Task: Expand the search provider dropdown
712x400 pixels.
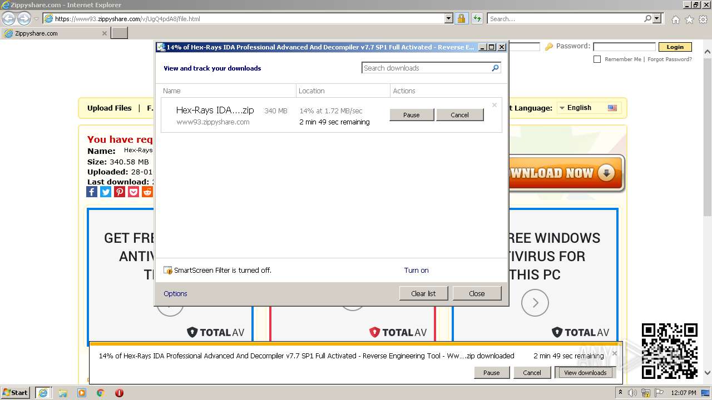Action: tap(657, 18)
